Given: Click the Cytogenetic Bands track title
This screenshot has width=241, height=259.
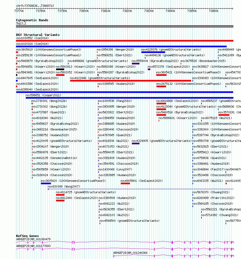Looking at the screenshot, I should pyautogui.click(x=32, y=20).
